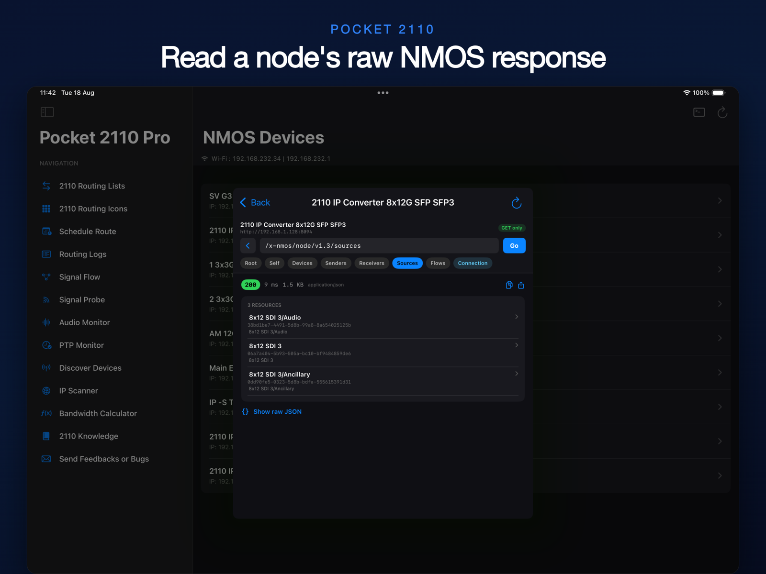Click the Send Feedbacks envelope icon
The image size is (766, 574).
[46, 459]
